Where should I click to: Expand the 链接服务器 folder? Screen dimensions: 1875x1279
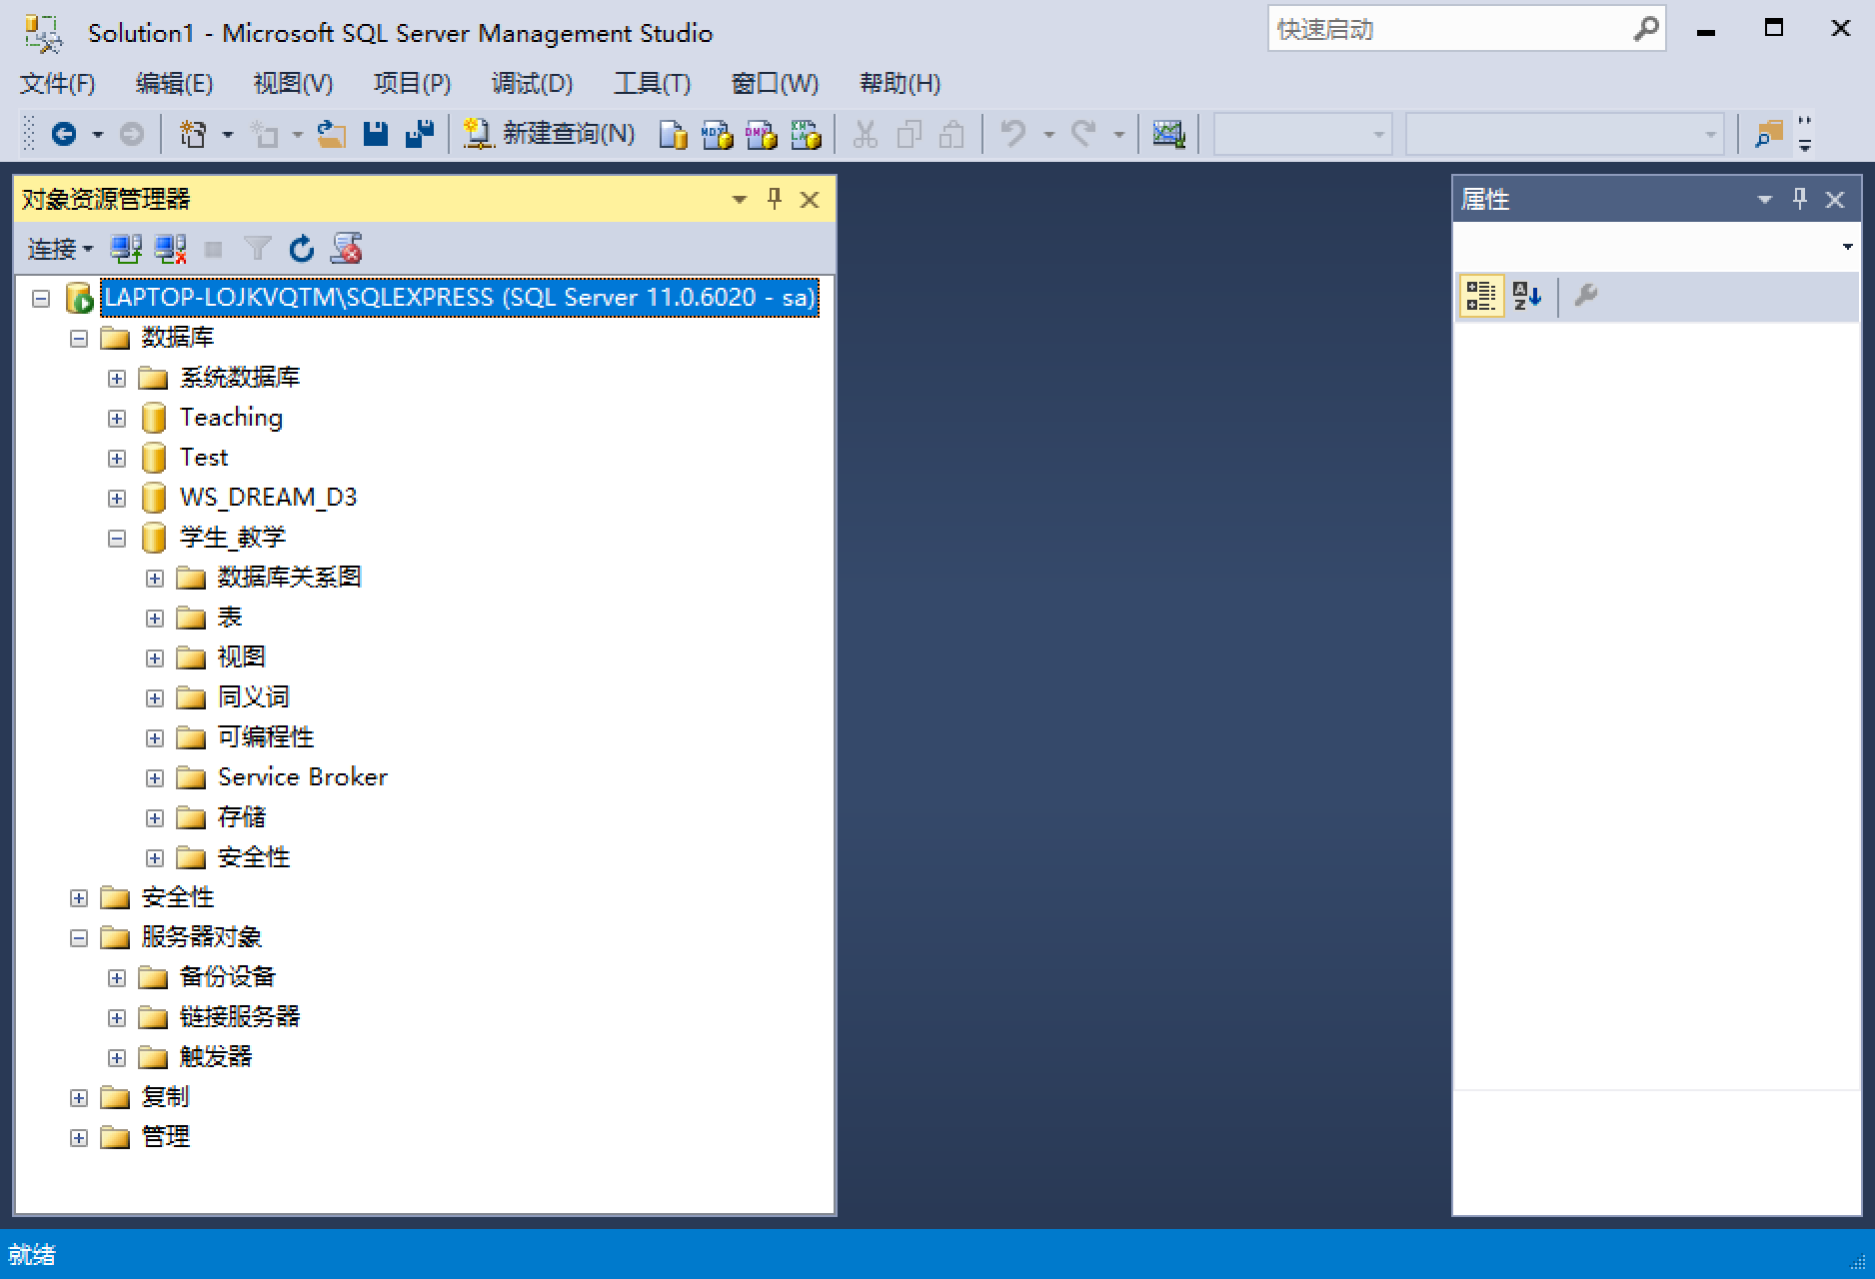tap(117, 1018)
